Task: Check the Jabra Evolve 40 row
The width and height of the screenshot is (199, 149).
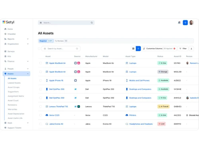Action: pyautogui.click(x=41, y=124)
